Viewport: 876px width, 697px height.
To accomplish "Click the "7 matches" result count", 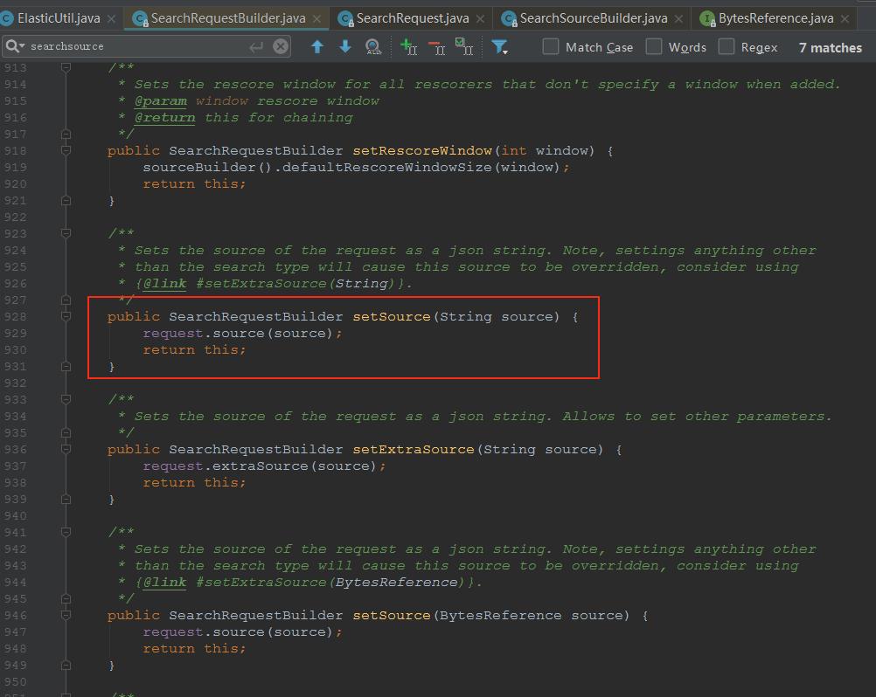I will pyautogui.click(x=831, y=47).
